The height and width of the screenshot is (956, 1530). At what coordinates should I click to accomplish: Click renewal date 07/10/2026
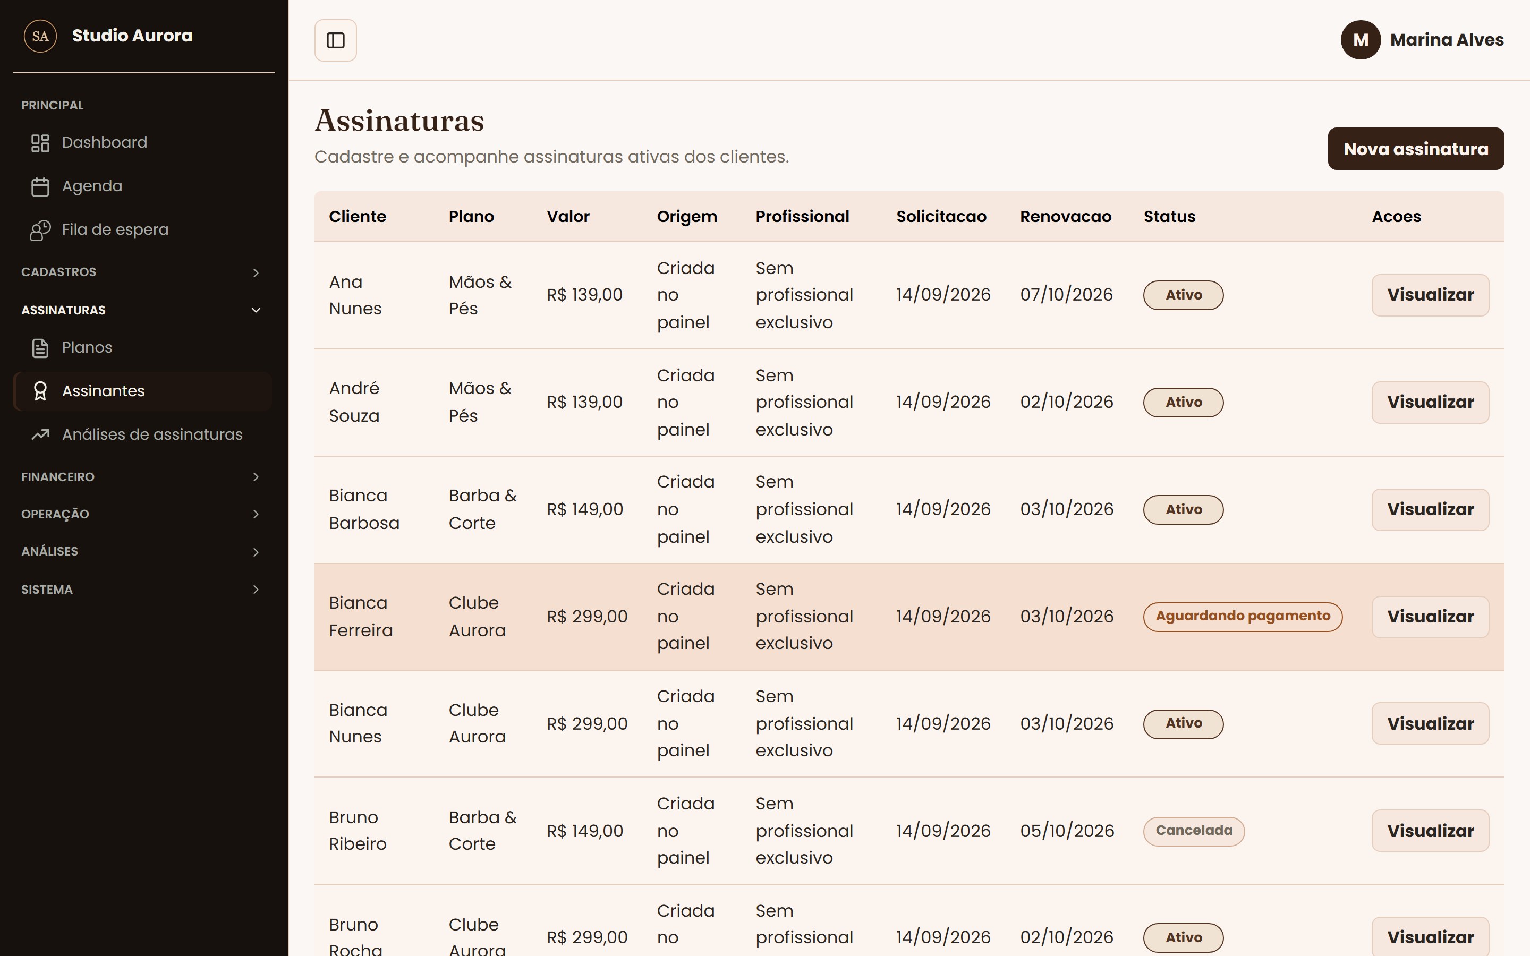tap(1066, 295)
